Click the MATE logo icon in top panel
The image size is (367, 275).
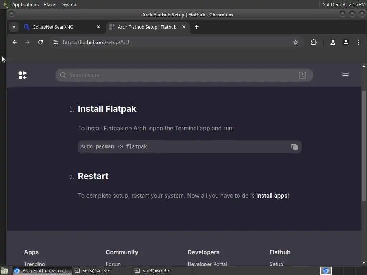click(x=6, y=4)
